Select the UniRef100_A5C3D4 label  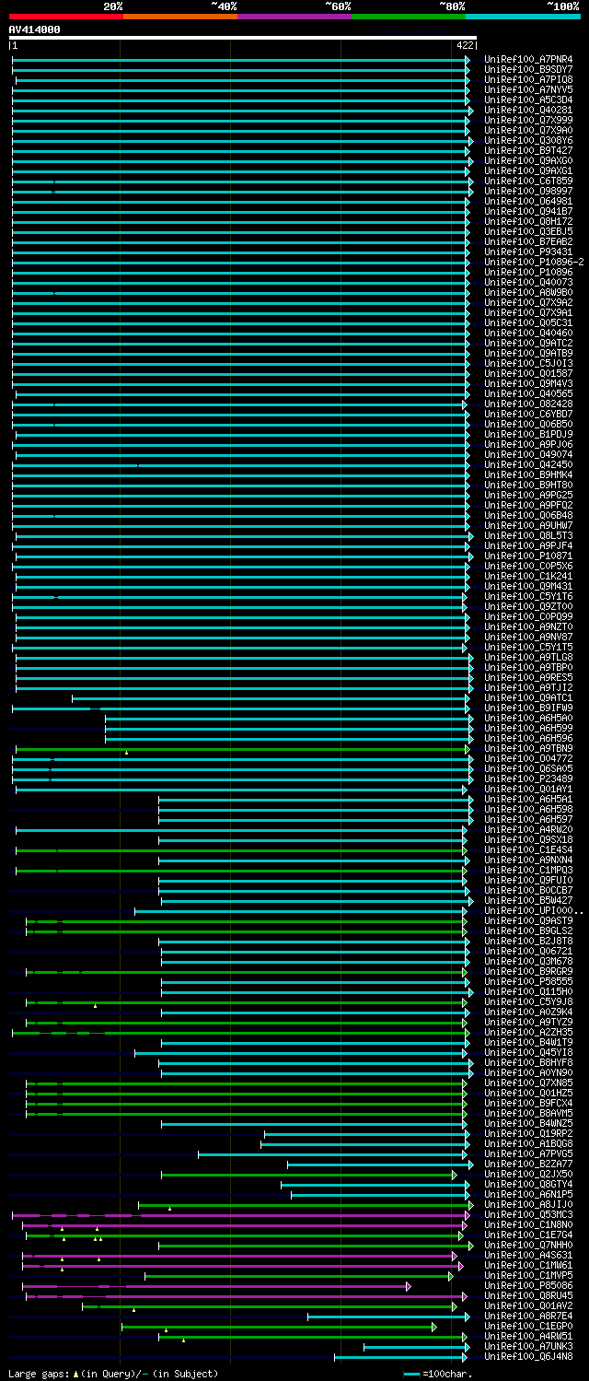[x=528, y=99]
